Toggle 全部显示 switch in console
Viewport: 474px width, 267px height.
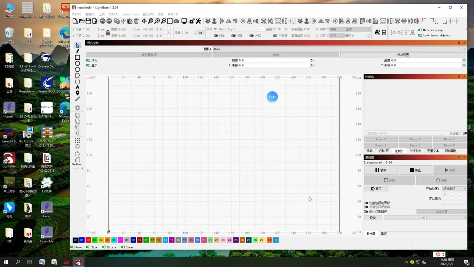(465, 133)
